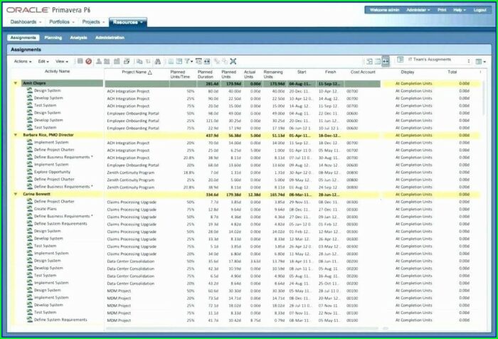Screen dimensions: 498x339
Task: Open the Portfolios menu
Action: pyautogui.click(x=62, y=22)
